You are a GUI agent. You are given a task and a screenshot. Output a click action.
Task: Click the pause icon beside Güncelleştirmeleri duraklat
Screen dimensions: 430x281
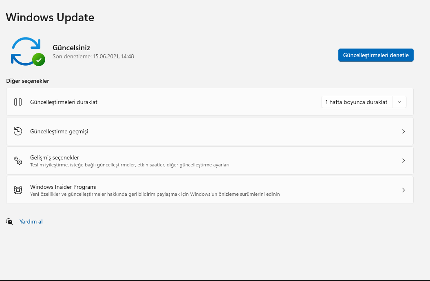18,102
